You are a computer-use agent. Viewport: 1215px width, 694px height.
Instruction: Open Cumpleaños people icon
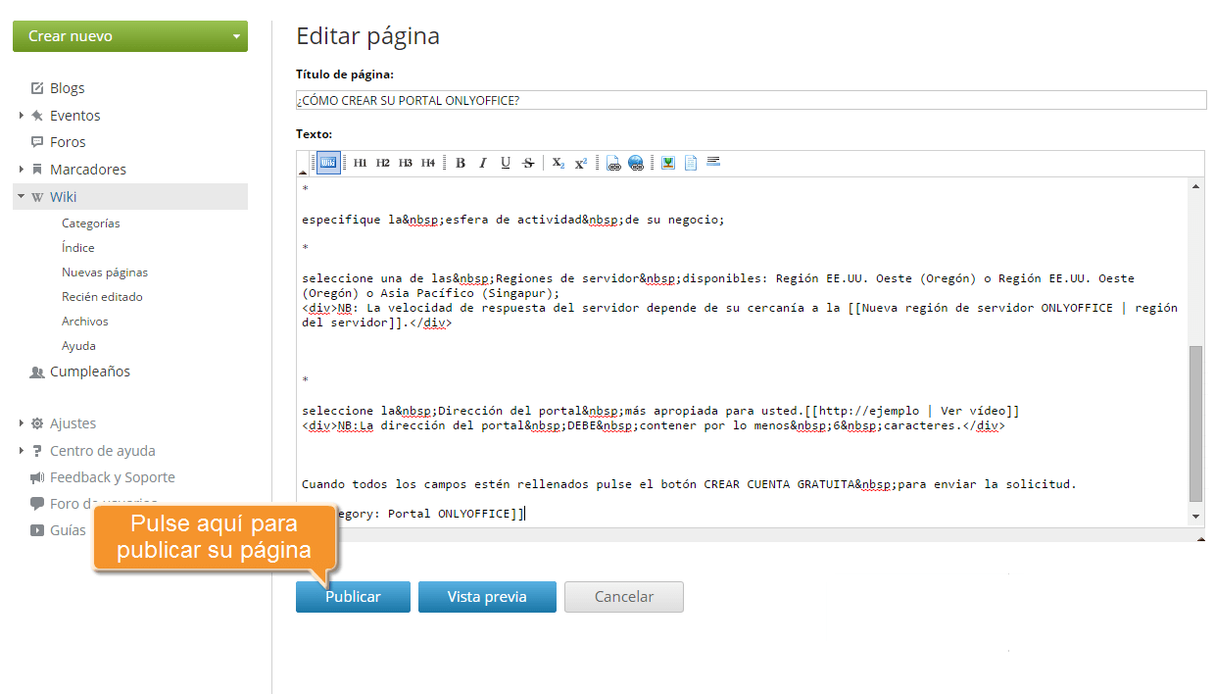point(37,372)
